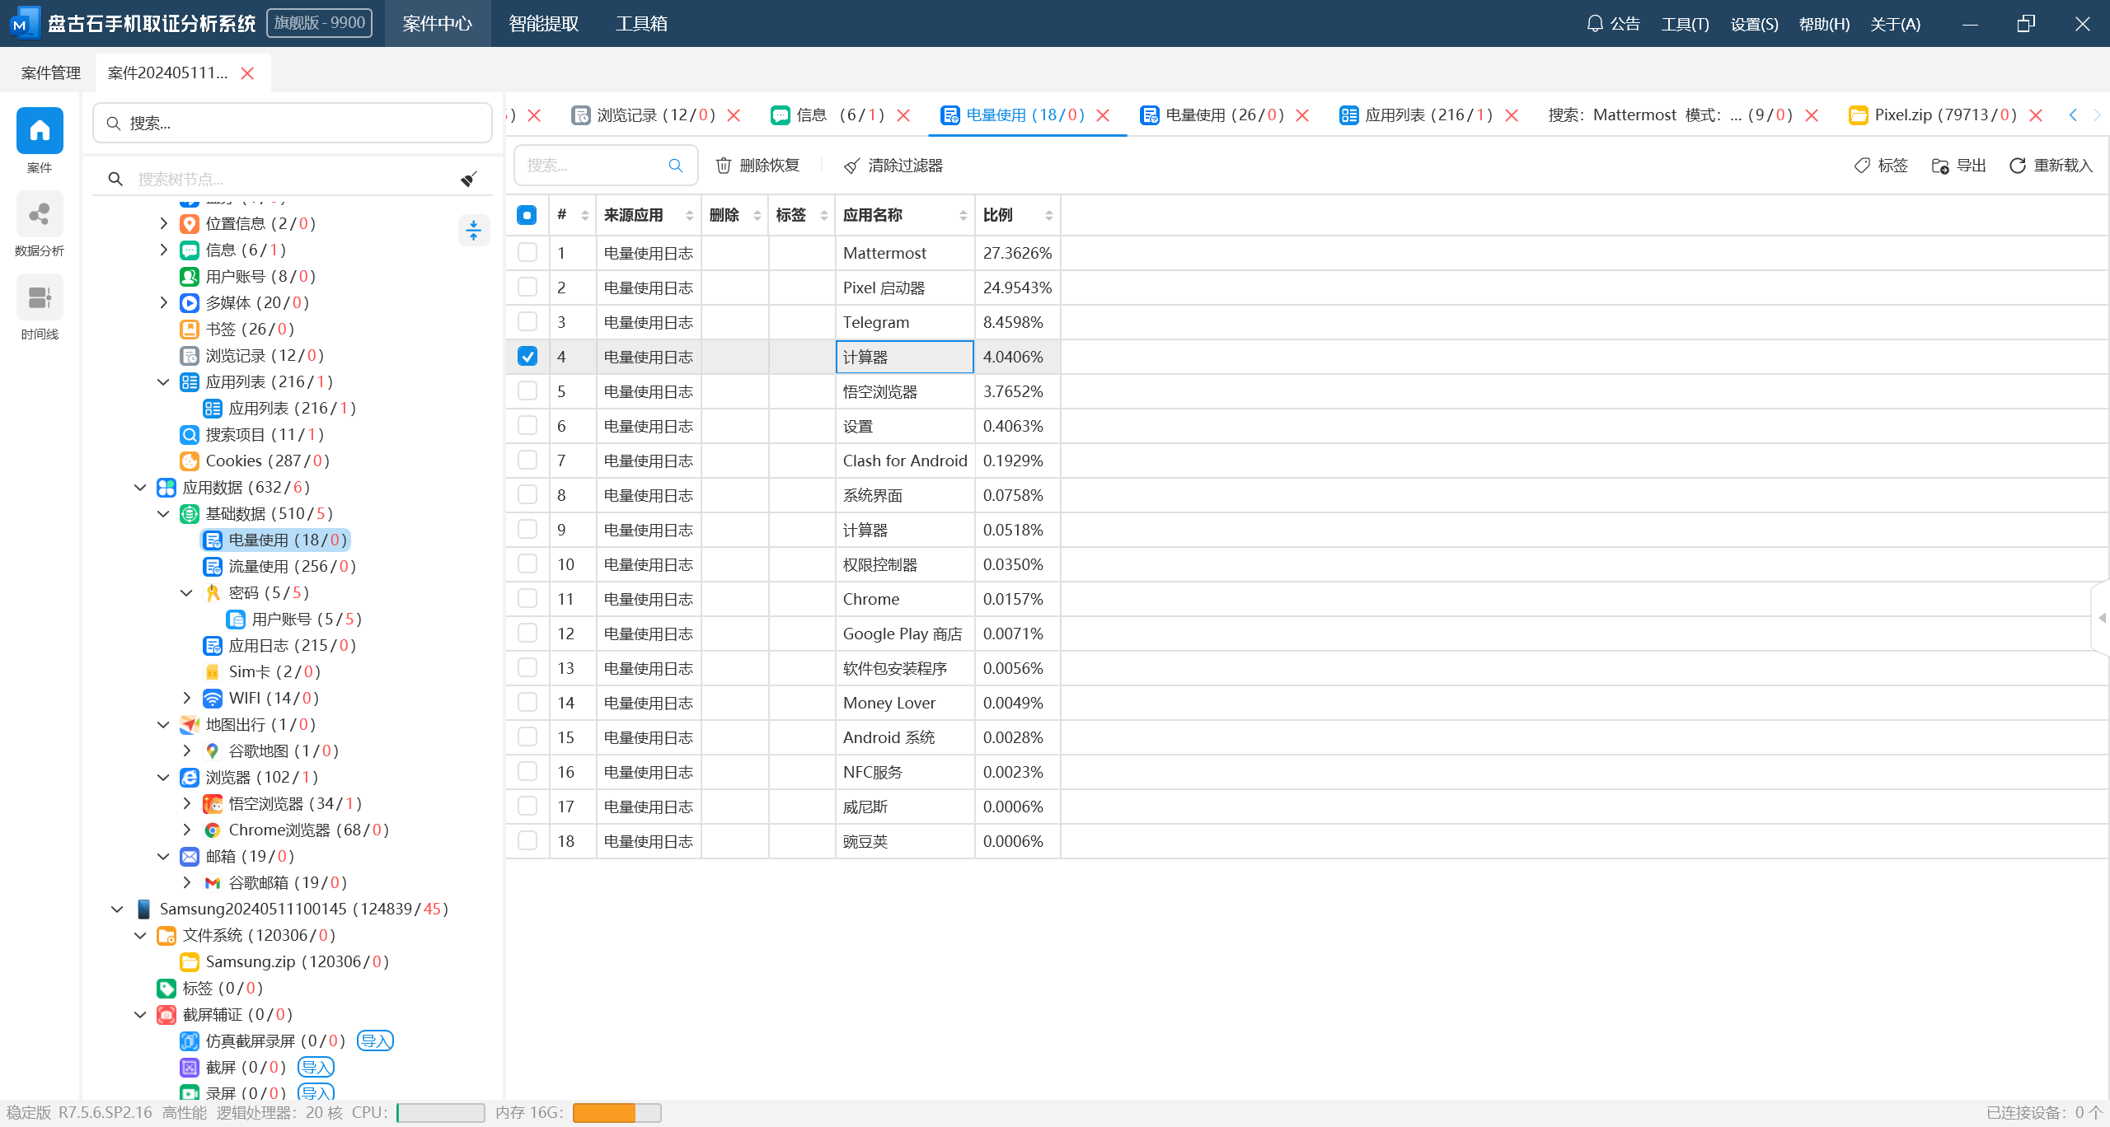The height and width of the screenshot is (1127, 2110).
Task: Collapse the 应用数据 tree node
Action: 140,487
